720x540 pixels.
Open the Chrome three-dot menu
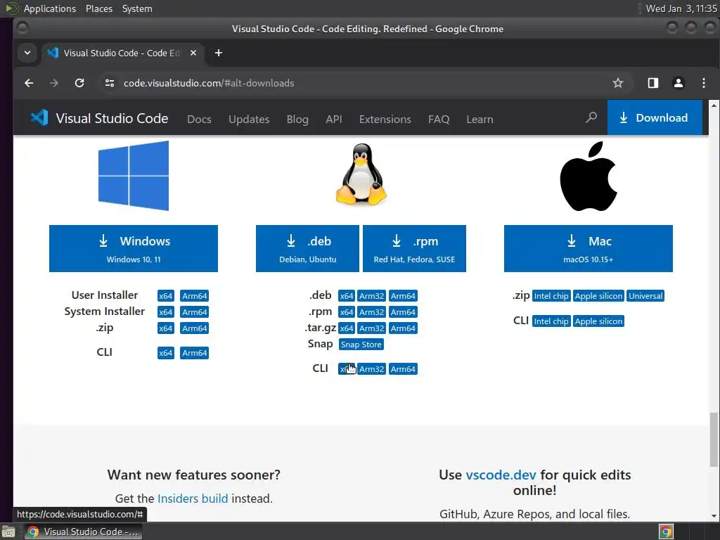tap(704, 83)
